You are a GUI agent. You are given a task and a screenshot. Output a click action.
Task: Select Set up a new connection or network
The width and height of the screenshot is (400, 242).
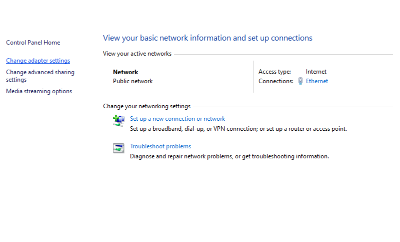(177, 119)
